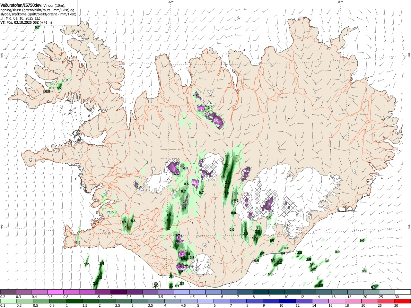Click the darkest green 1 mm swatch
Image resolution: width=411 pixels, height=308 pixels.
[x=74, y=301]
